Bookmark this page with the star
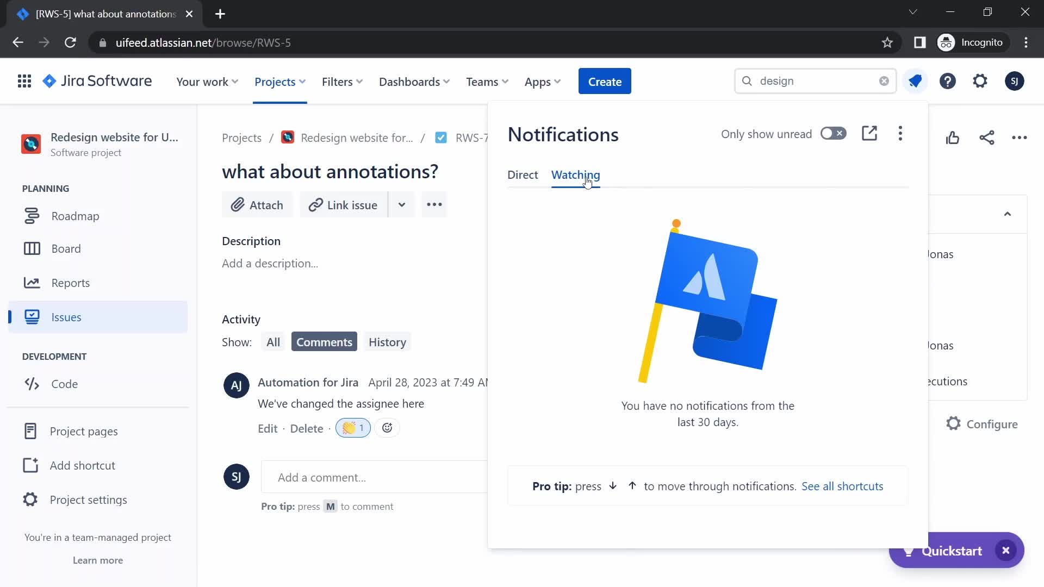Viewport: 1044px width, 587px height. click(x=887, y=42)
